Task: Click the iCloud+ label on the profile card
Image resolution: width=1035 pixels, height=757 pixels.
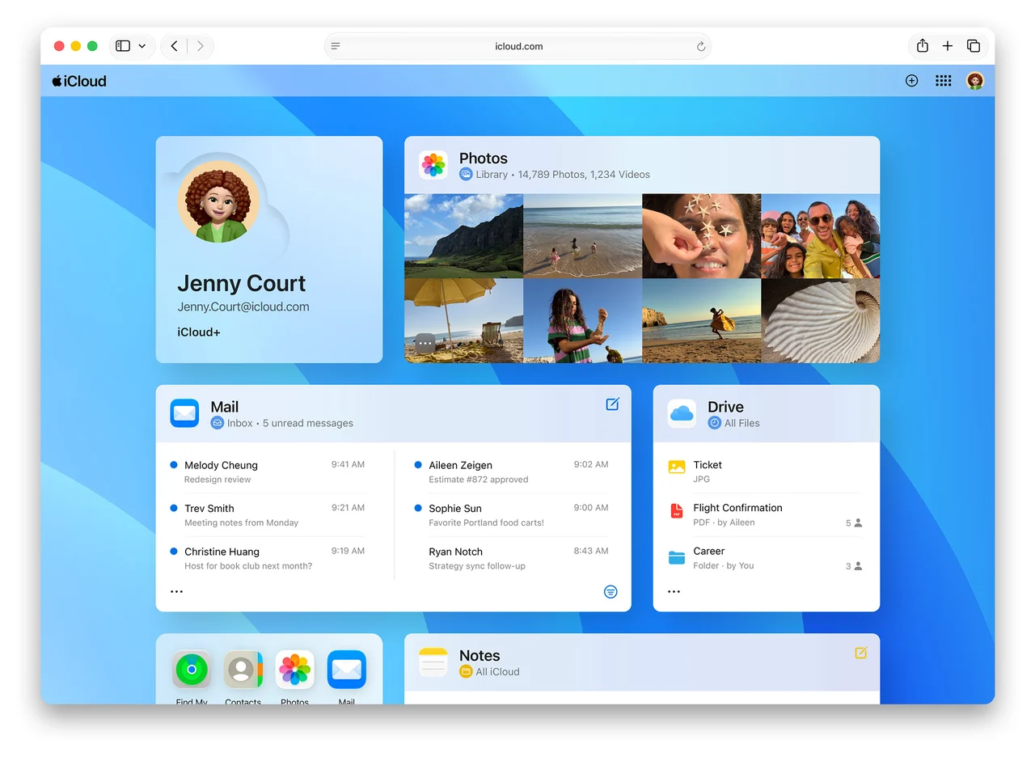Action: click(x=199, y=332)
